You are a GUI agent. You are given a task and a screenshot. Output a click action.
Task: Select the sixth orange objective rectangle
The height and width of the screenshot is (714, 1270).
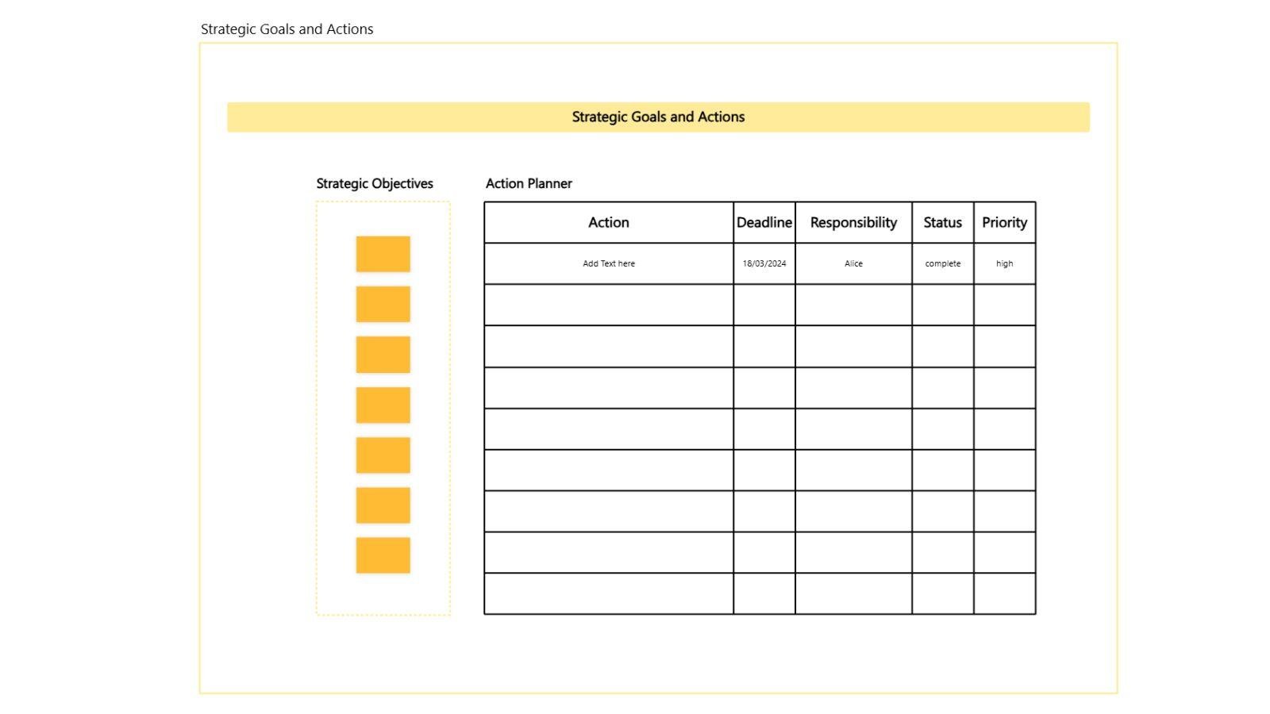pos(382,505)
